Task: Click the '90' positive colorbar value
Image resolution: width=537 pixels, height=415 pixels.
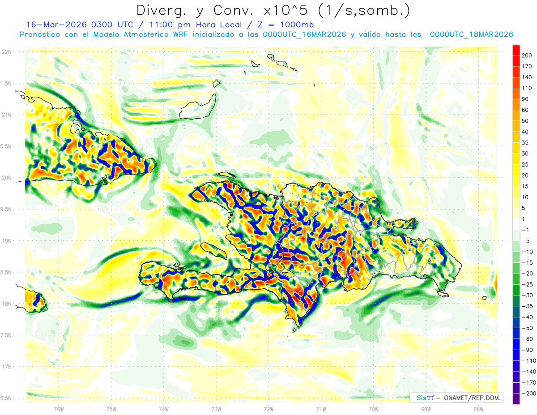Action: [525, 99]
